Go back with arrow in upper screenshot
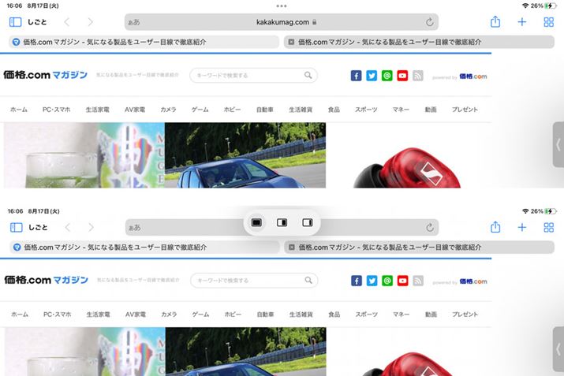Image resolution: width=564 pixels, height=376 pixels. tap(67, 22)
